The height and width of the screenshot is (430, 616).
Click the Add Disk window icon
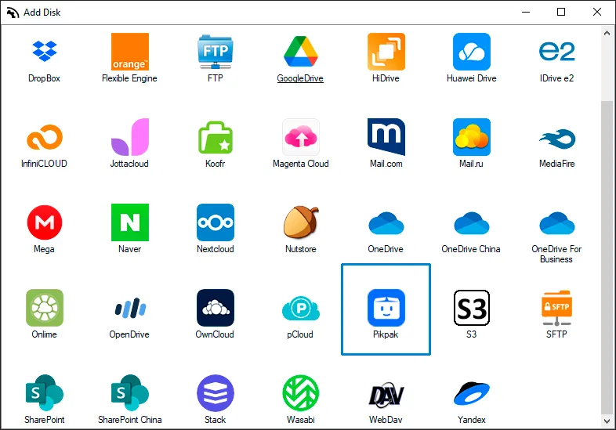coord(13,13)
